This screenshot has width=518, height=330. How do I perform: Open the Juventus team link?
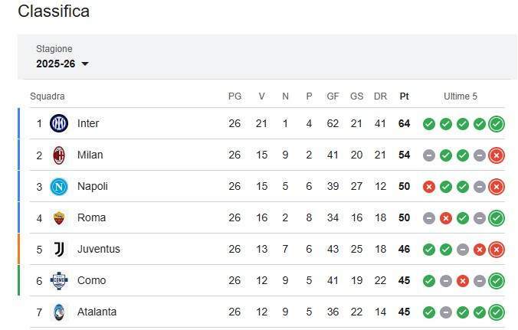(98, 249)
